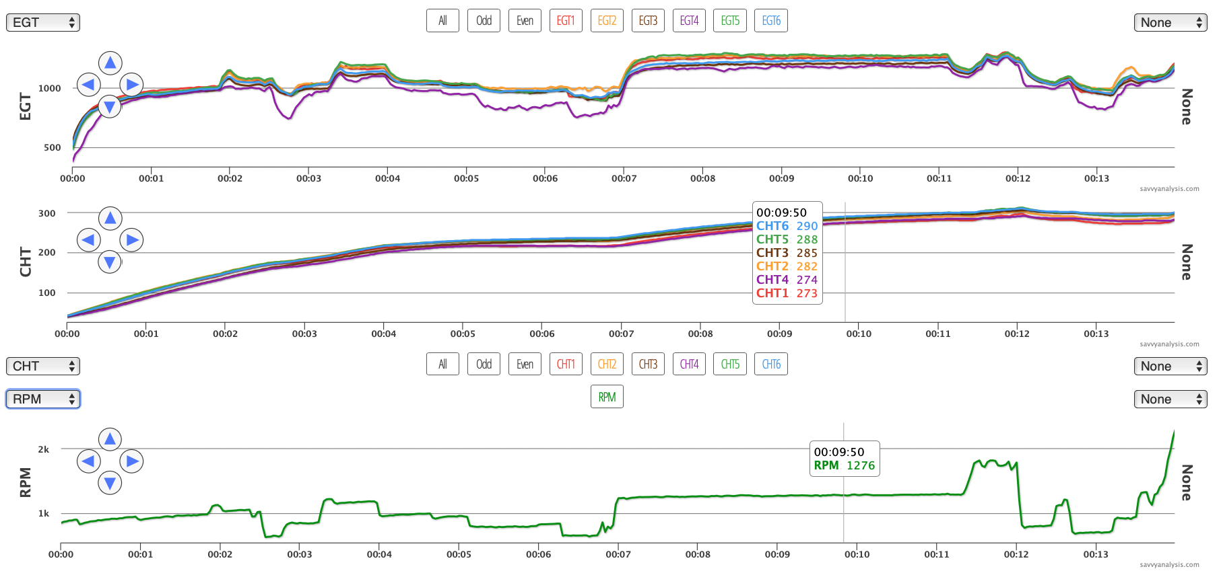Toggle EGT5 series visibility
1221x573 pixels.
click(x=730, y=21)
